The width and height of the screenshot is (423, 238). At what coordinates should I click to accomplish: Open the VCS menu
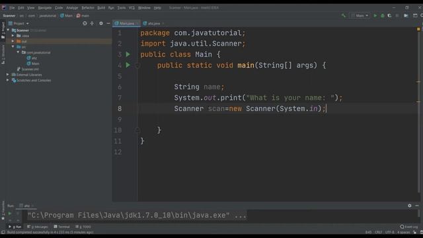click(132, 8)
